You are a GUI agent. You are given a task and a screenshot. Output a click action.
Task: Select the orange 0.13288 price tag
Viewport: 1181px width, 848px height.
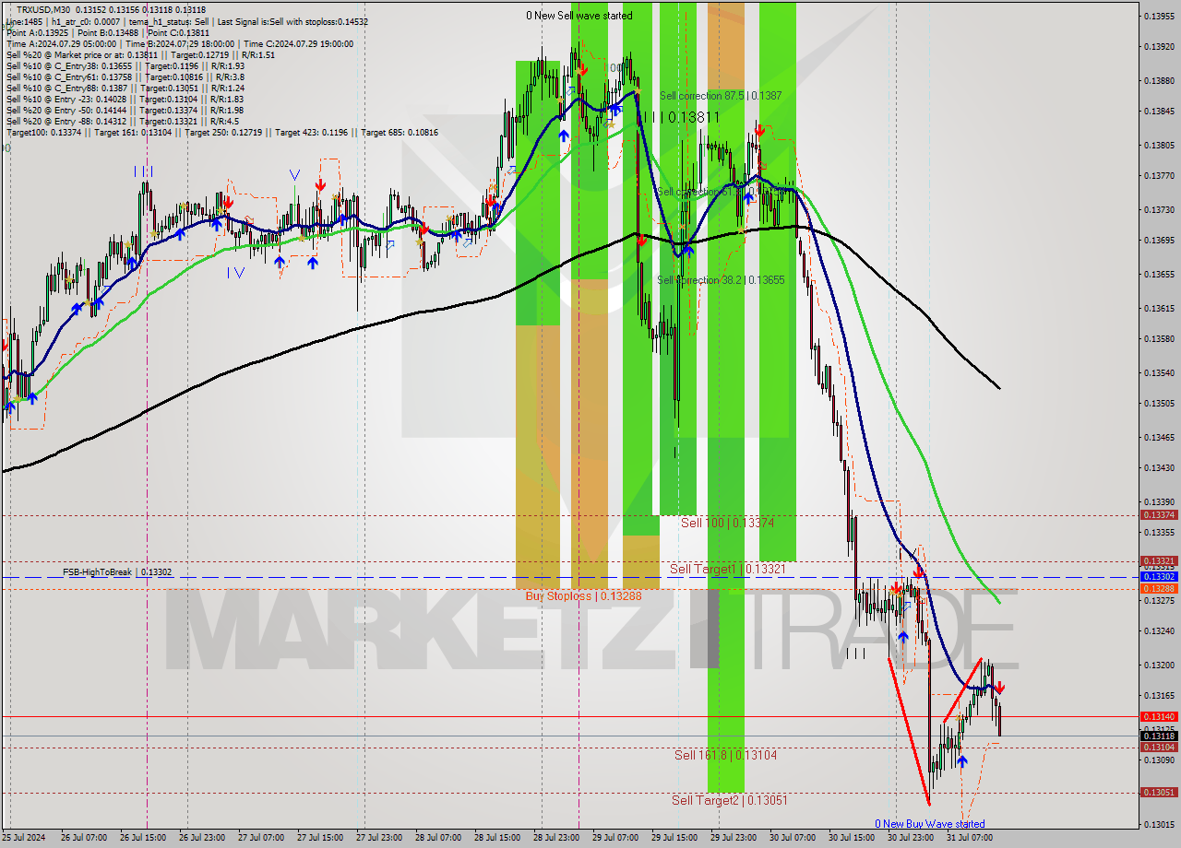point(1159,588)
